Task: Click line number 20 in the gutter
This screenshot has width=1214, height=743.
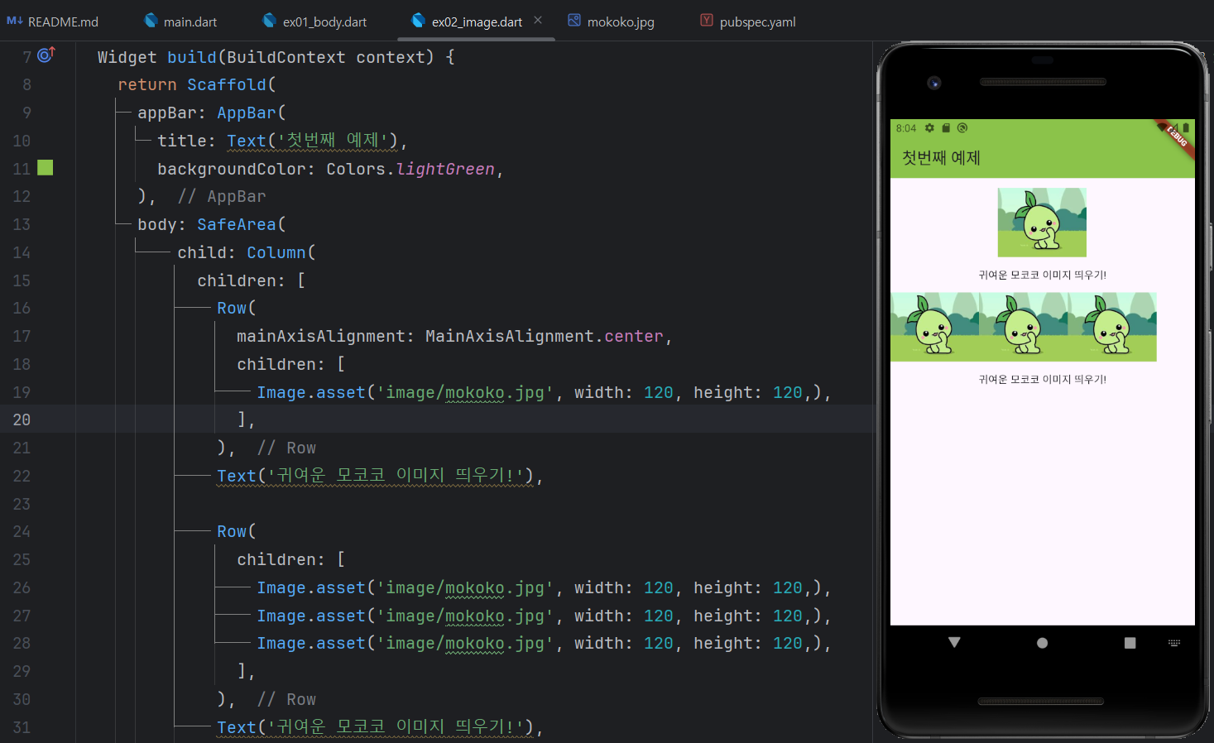Action: pyautogui.click(x=22, y=419)
